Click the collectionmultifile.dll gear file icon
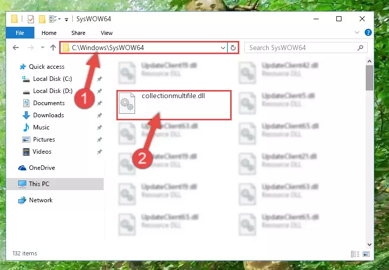Viewport: 389px width, 270px height. [x=127, y=103]
